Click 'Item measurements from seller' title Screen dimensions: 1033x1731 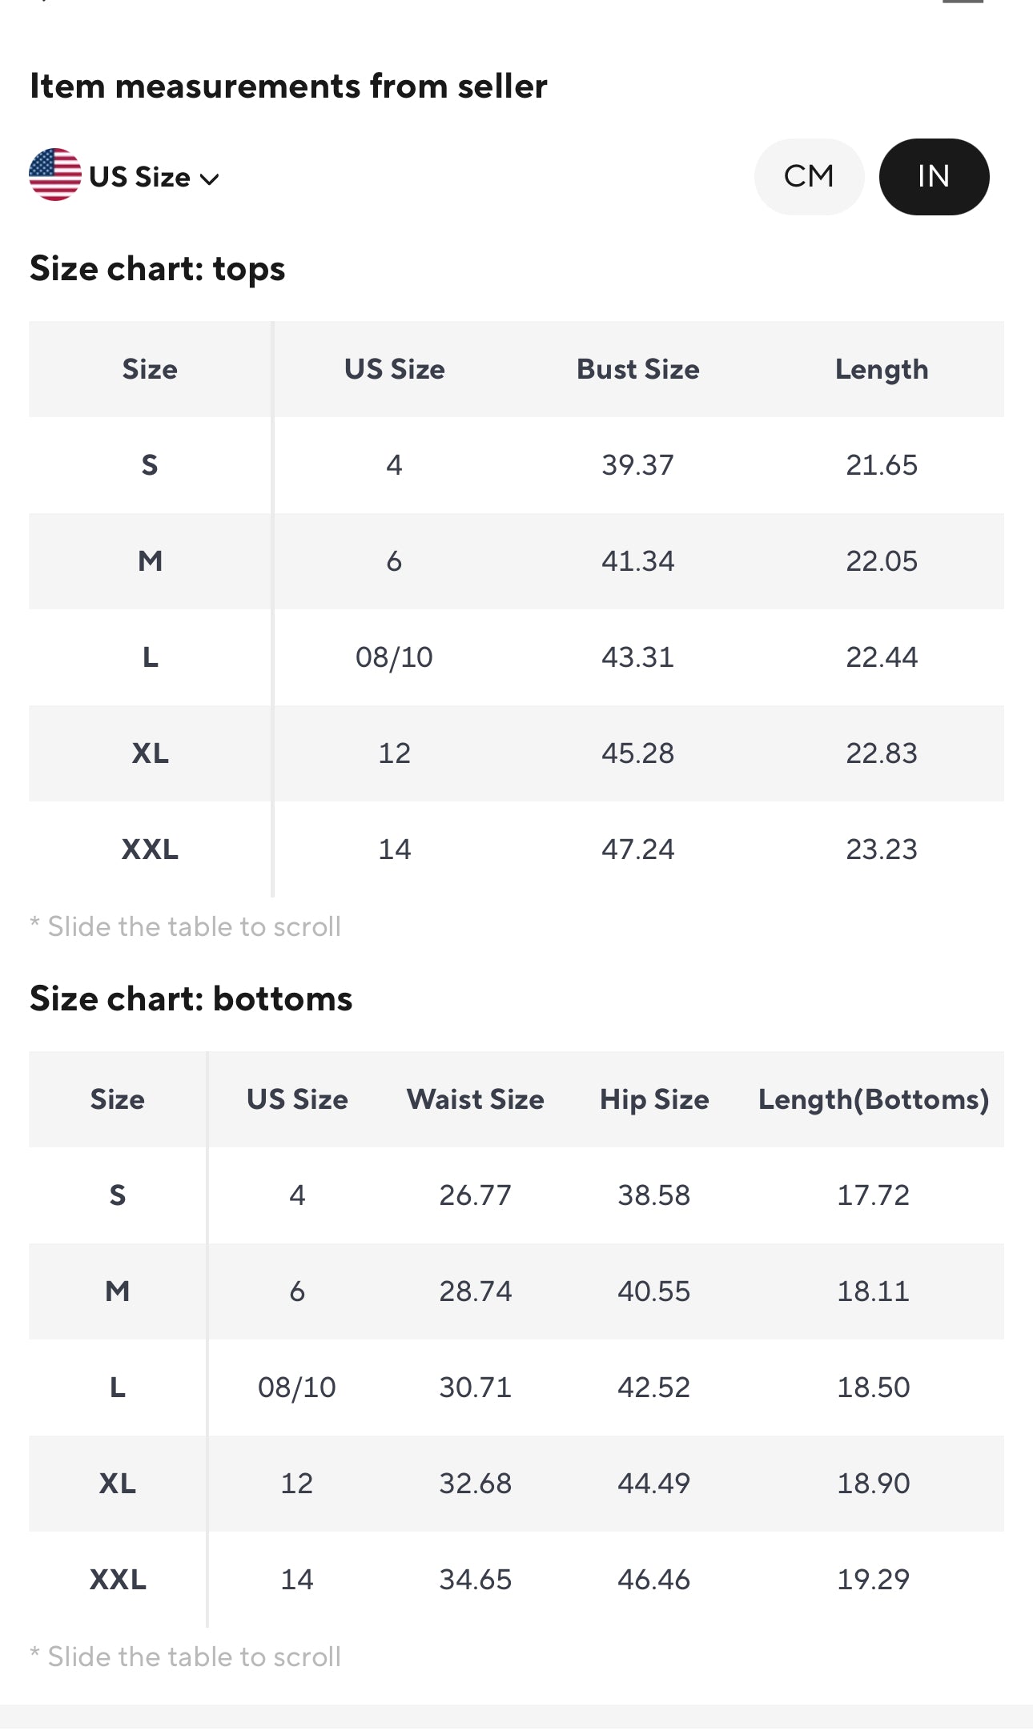pyautogui.click(x=288, y=86)
